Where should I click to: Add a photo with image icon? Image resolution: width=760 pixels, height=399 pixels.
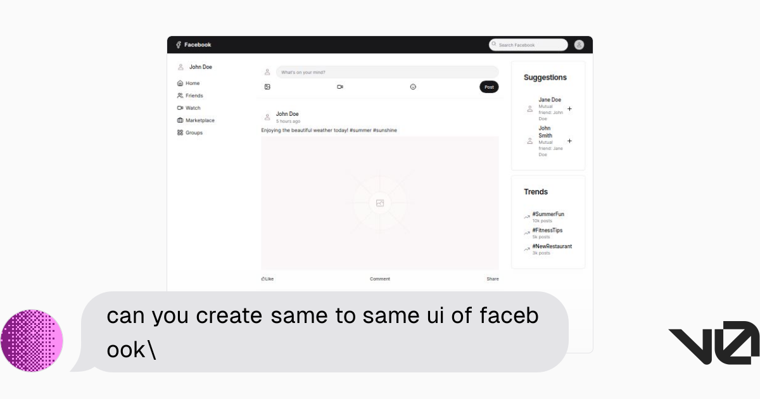tap(267, 87)
